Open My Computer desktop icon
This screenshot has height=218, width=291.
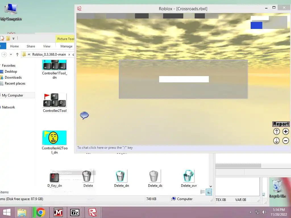pyautogui.click(x=11, y=12)
